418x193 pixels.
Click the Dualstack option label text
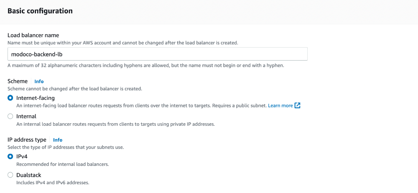[29, 175]
